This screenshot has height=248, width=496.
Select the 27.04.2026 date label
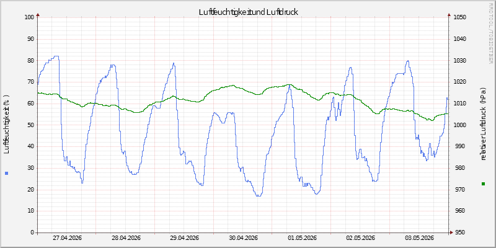pyautogui.click(x=67, y=238)
